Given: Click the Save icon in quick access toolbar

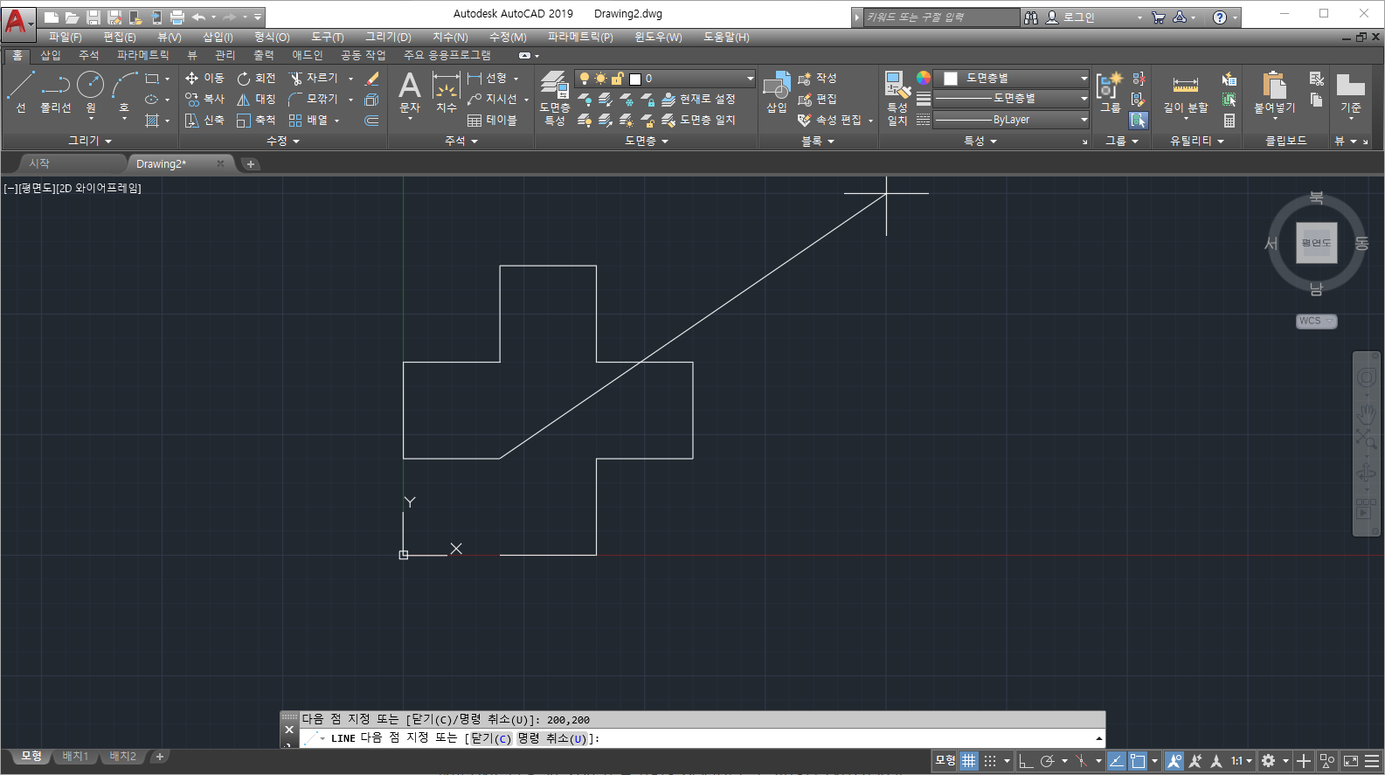Looking at the screenshot, I should pos(93,17).
